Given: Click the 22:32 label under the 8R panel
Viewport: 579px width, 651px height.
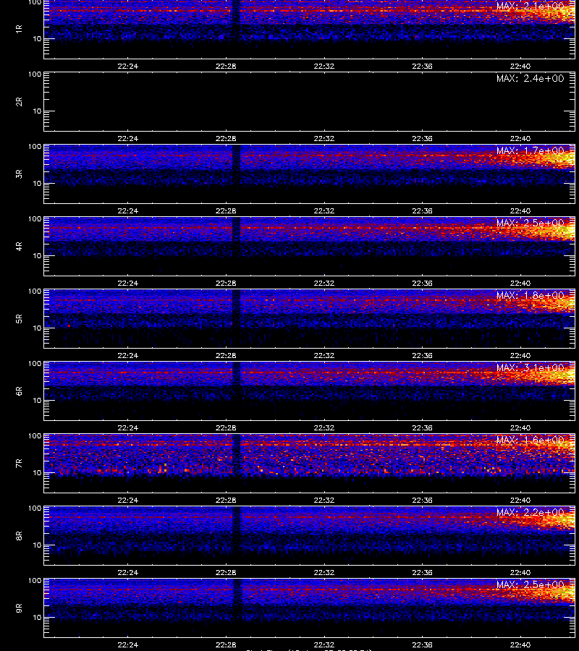Looking at the screenshot, I should point(324,573).
